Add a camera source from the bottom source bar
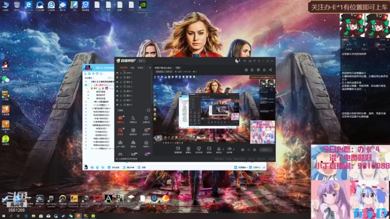Image resolution: width=390 pixels, height=219 pixels. click(188, 149)
